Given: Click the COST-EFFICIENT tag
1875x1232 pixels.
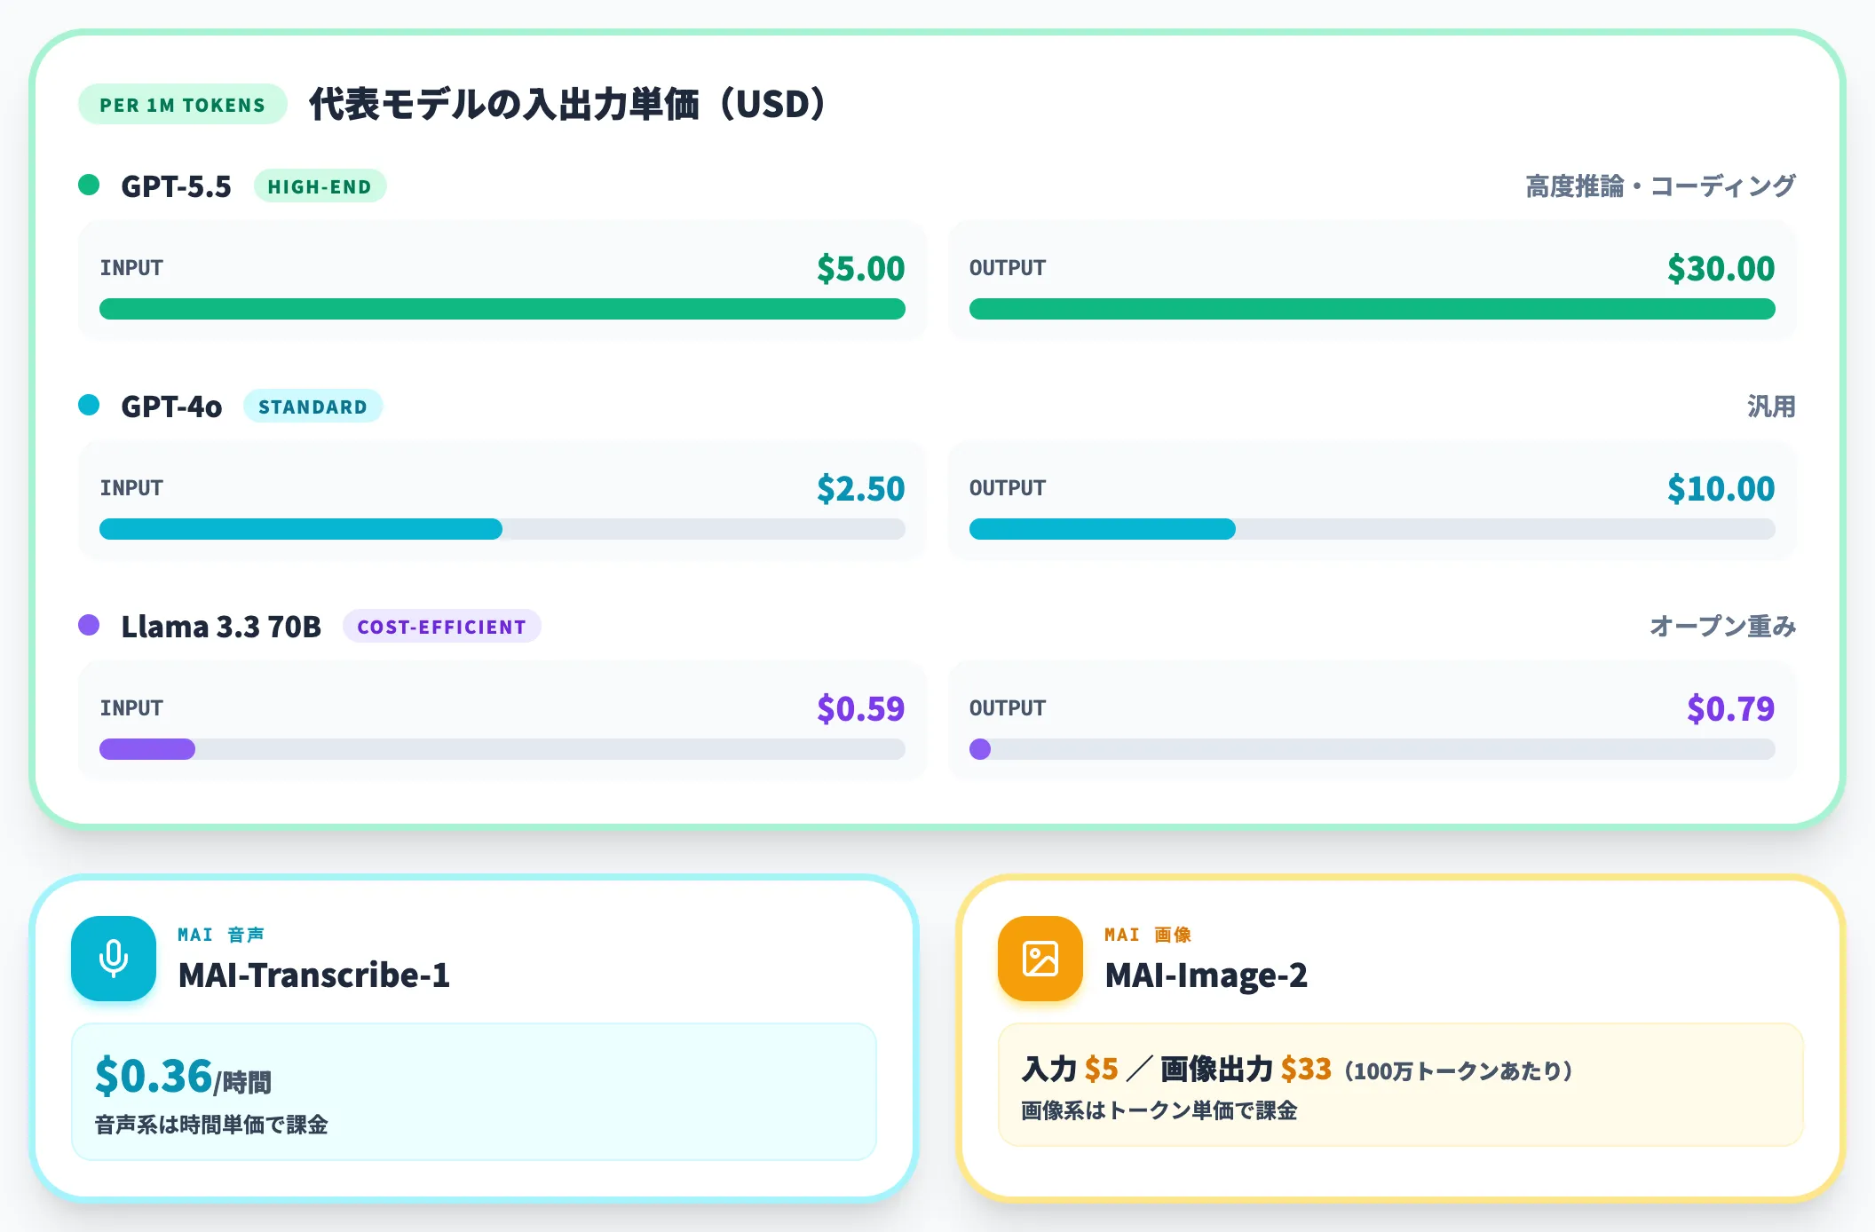Looking at the screenshot, I should [441, 627].
